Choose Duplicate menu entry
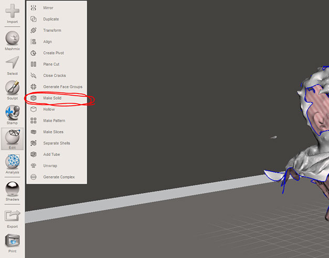Viewport: 329px width, 258px height. click(x=57, y=19)
